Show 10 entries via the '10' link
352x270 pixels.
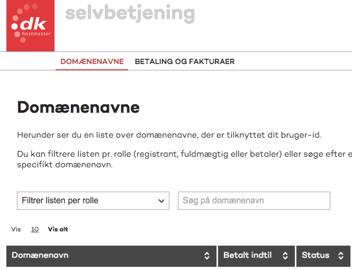coord(35,229)
